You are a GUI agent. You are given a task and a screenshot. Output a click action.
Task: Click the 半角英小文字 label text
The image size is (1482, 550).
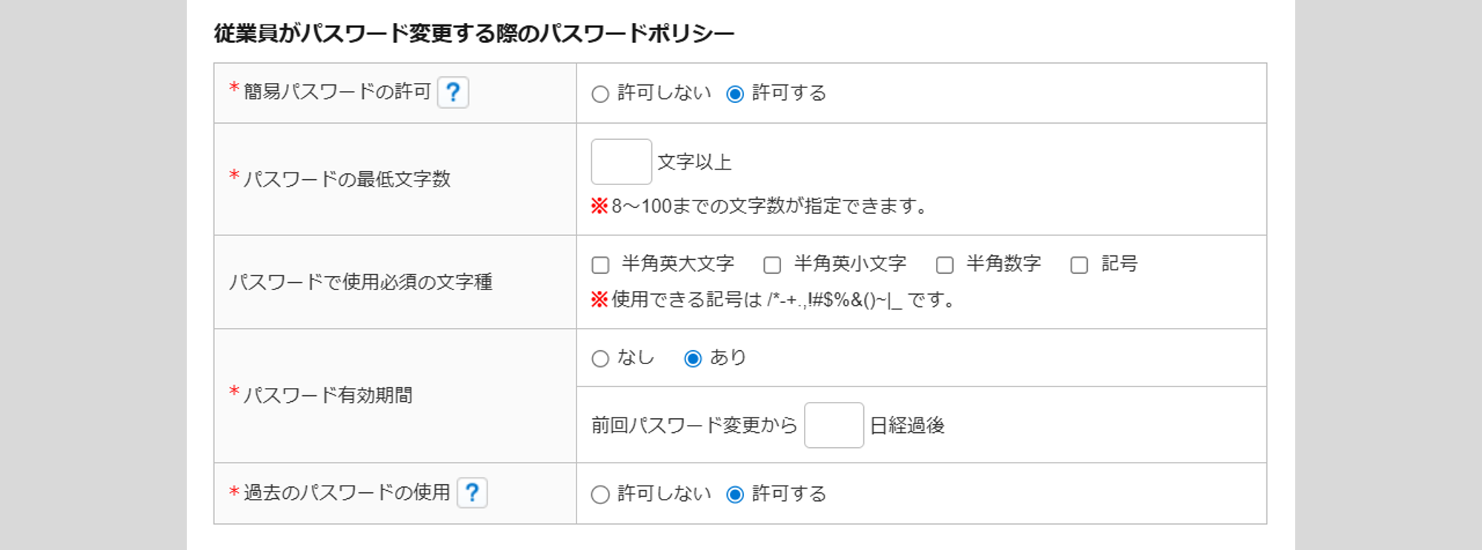coord(850,264)
